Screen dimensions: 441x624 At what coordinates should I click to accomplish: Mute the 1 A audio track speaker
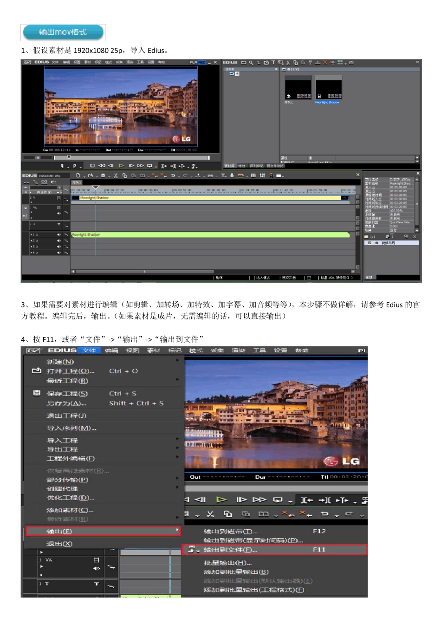point(58,234)
